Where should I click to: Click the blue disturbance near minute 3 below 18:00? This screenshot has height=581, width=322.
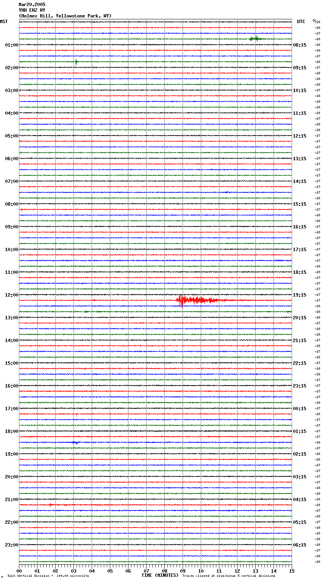click(x=76, y=442)
